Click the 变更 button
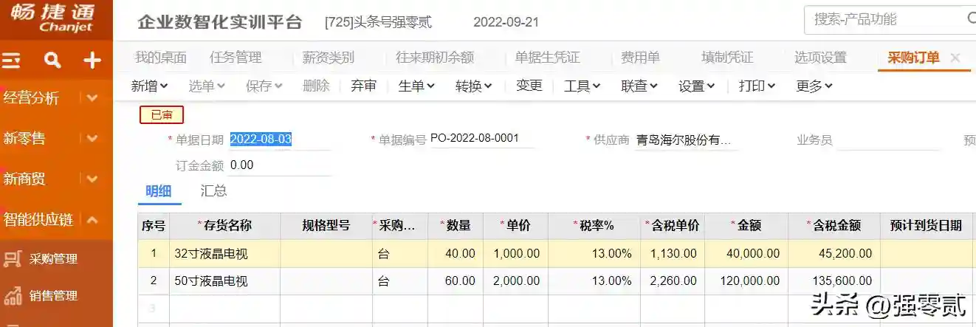This screenshot has width=976, height=327. point(529,86)
